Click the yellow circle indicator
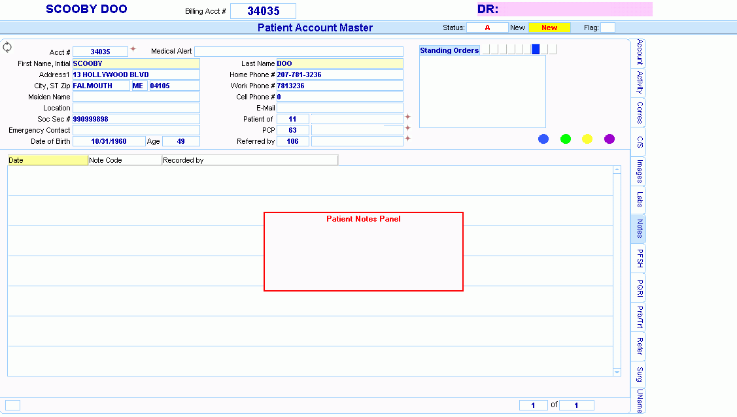Image resolution: width=737 pixels, height=417 pixels. coord(587,139)
